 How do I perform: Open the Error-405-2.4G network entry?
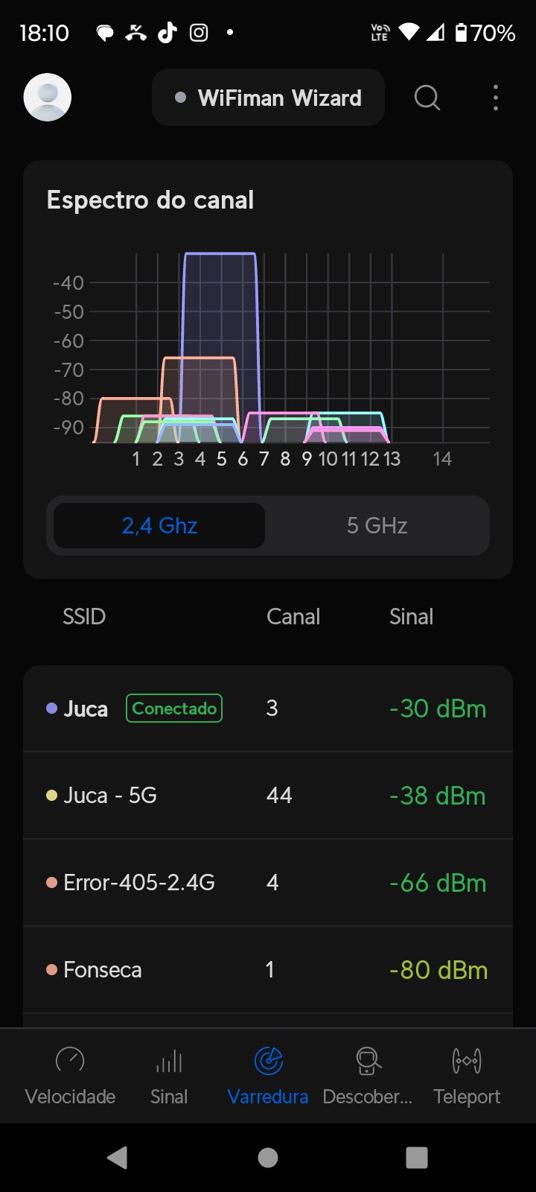[268, 883]
